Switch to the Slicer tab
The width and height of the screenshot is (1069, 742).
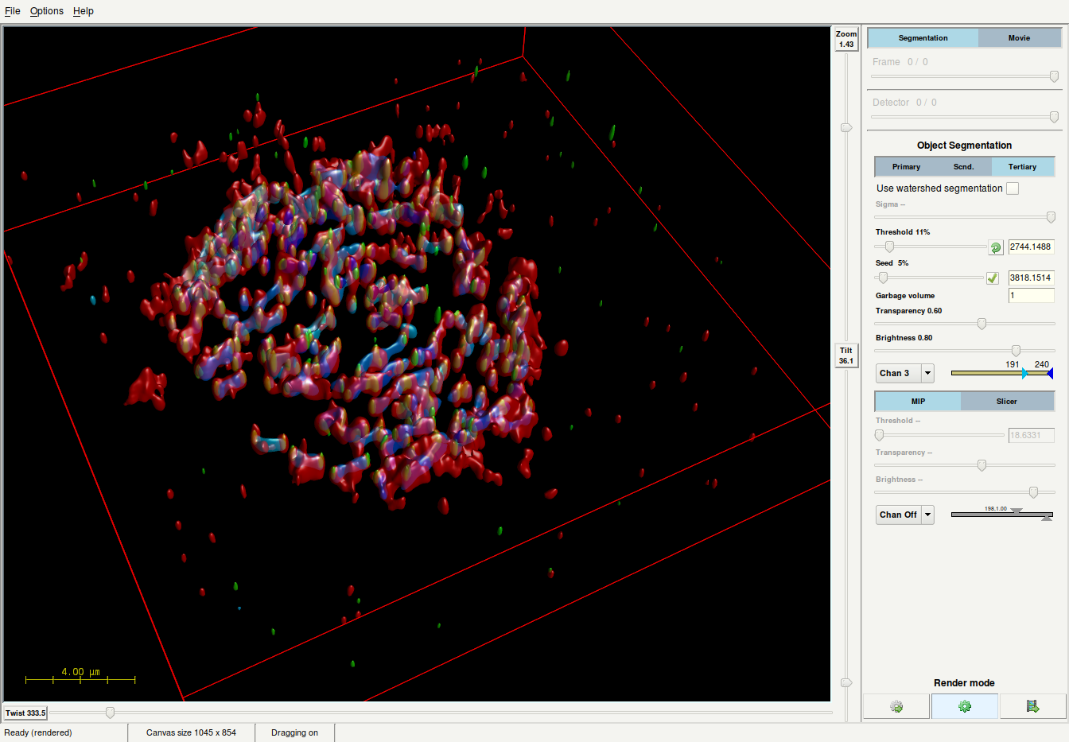pos(1008,401)
